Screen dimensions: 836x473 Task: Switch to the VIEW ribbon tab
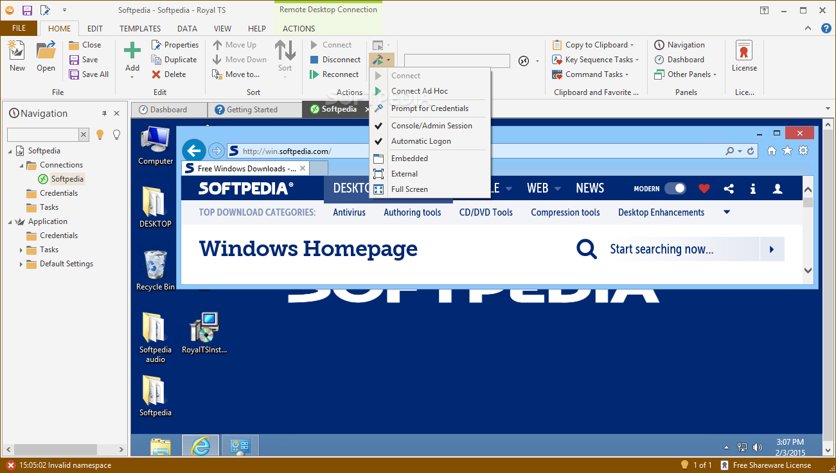222,28
